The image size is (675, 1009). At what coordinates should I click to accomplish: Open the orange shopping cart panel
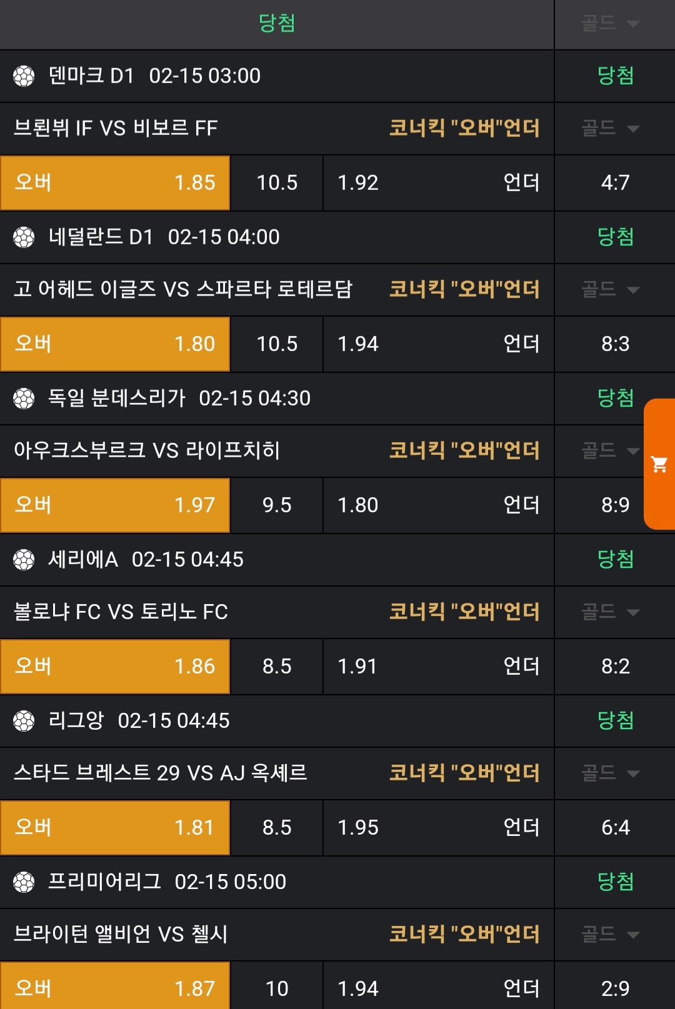(659, 464)
